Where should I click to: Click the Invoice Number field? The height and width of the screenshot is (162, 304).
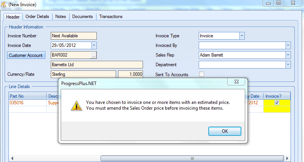74,36
